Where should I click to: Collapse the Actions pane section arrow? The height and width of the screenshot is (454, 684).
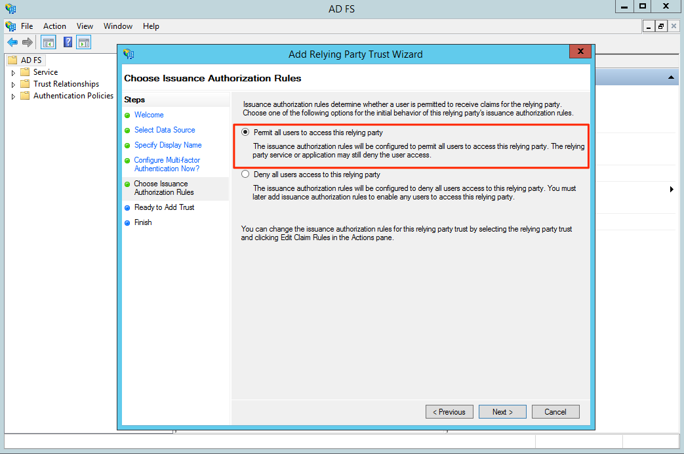pos(671,77)
